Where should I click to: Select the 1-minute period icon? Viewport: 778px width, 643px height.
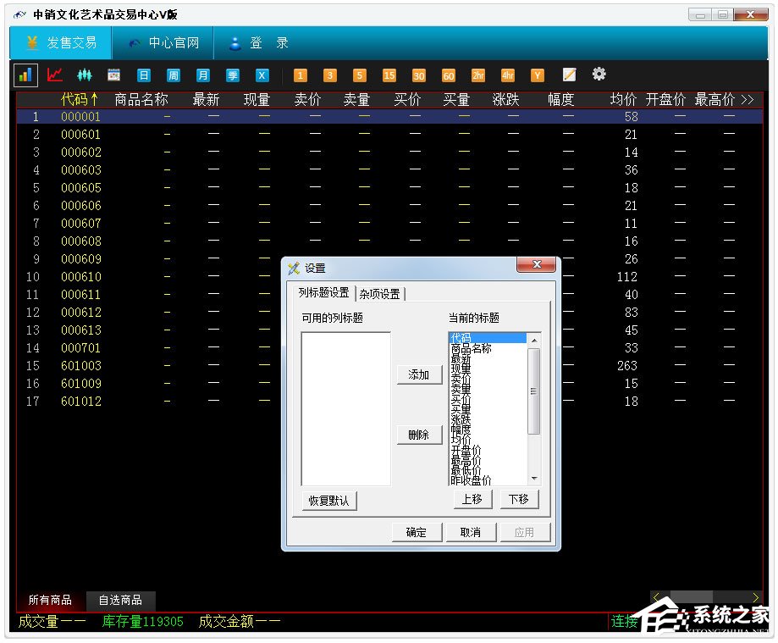[x=301, y=75]
